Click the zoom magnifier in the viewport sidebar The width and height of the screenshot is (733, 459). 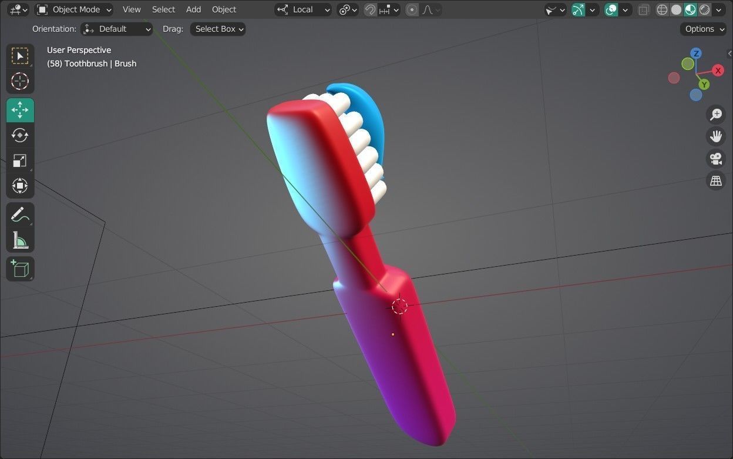tap(715, 114)
